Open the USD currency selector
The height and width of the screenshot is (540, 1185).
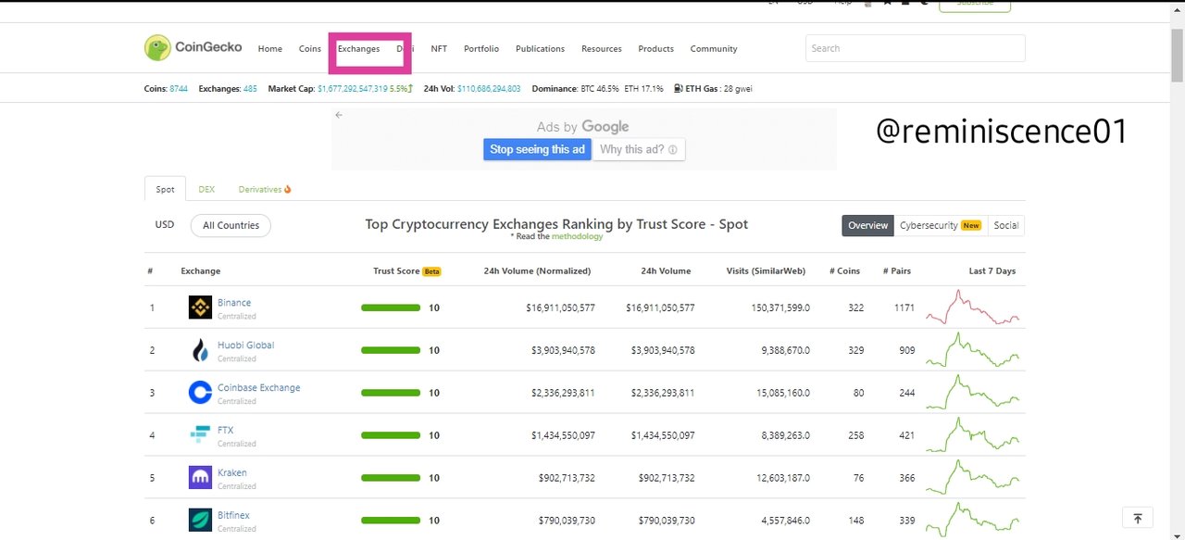coord(165,225)
